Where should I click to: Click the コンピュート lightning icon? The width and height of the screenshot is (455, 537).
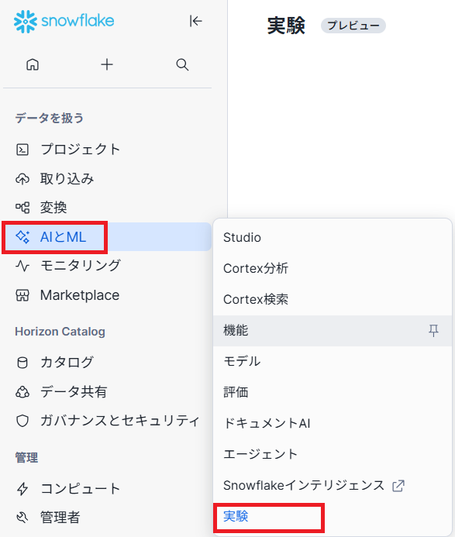[x=22, y=489]
